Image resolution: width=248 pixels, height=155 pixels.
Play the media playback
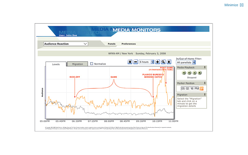tap(194, 73)
